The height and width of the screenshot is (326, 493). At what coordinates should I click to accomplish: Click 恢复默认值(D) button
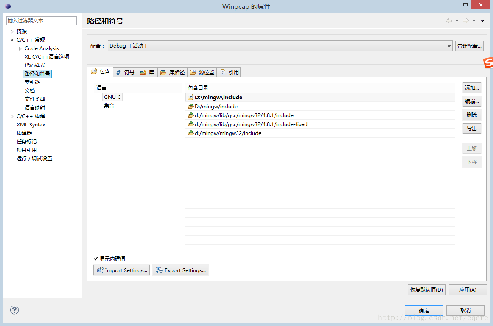click(x=427, y=289)
